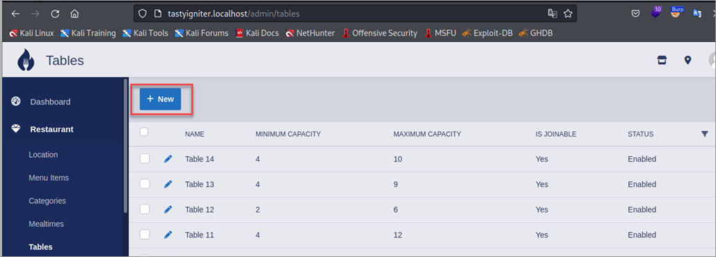The width and height of the screenshot is (716, 257).
Task: Check the Table 13 row checkbox
Action: click(145, 184)
